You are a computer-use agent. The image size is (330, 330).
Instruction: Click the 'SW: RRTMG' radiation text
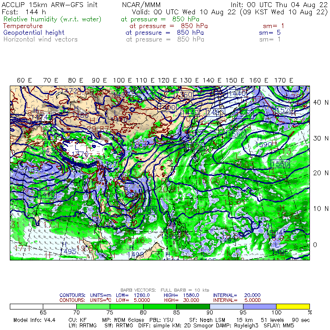click(119, 326)
